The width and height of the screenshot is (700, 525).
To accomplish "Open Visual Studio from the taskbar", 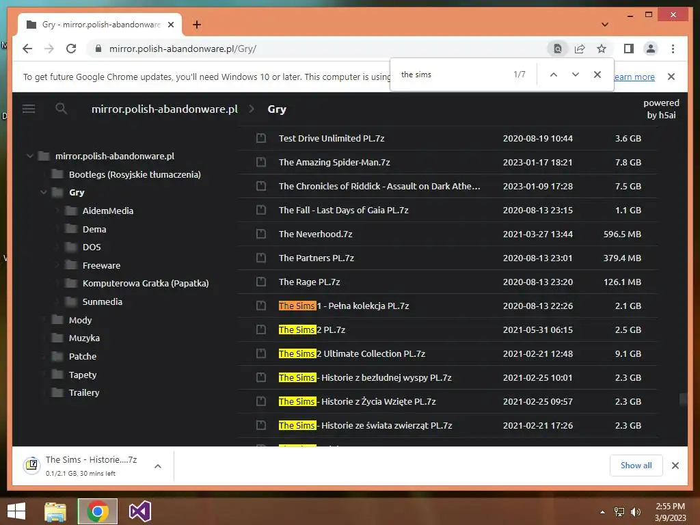I will pyautogui.click(x=139, y=511).
